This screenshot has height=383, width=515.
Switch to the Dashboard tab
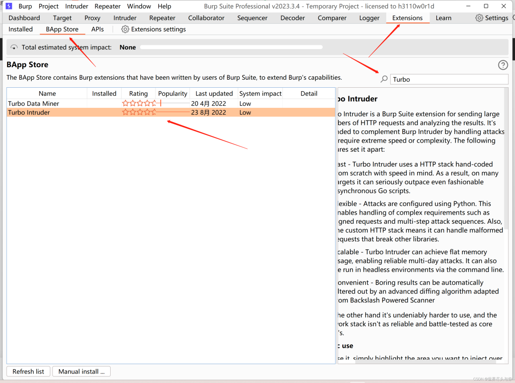tap(24, 18)
